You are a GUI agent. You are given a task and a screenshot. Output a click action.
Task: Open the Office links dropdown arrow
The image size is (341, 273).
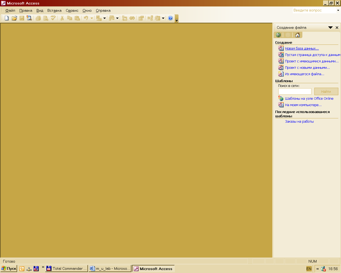tap(104, 18)
